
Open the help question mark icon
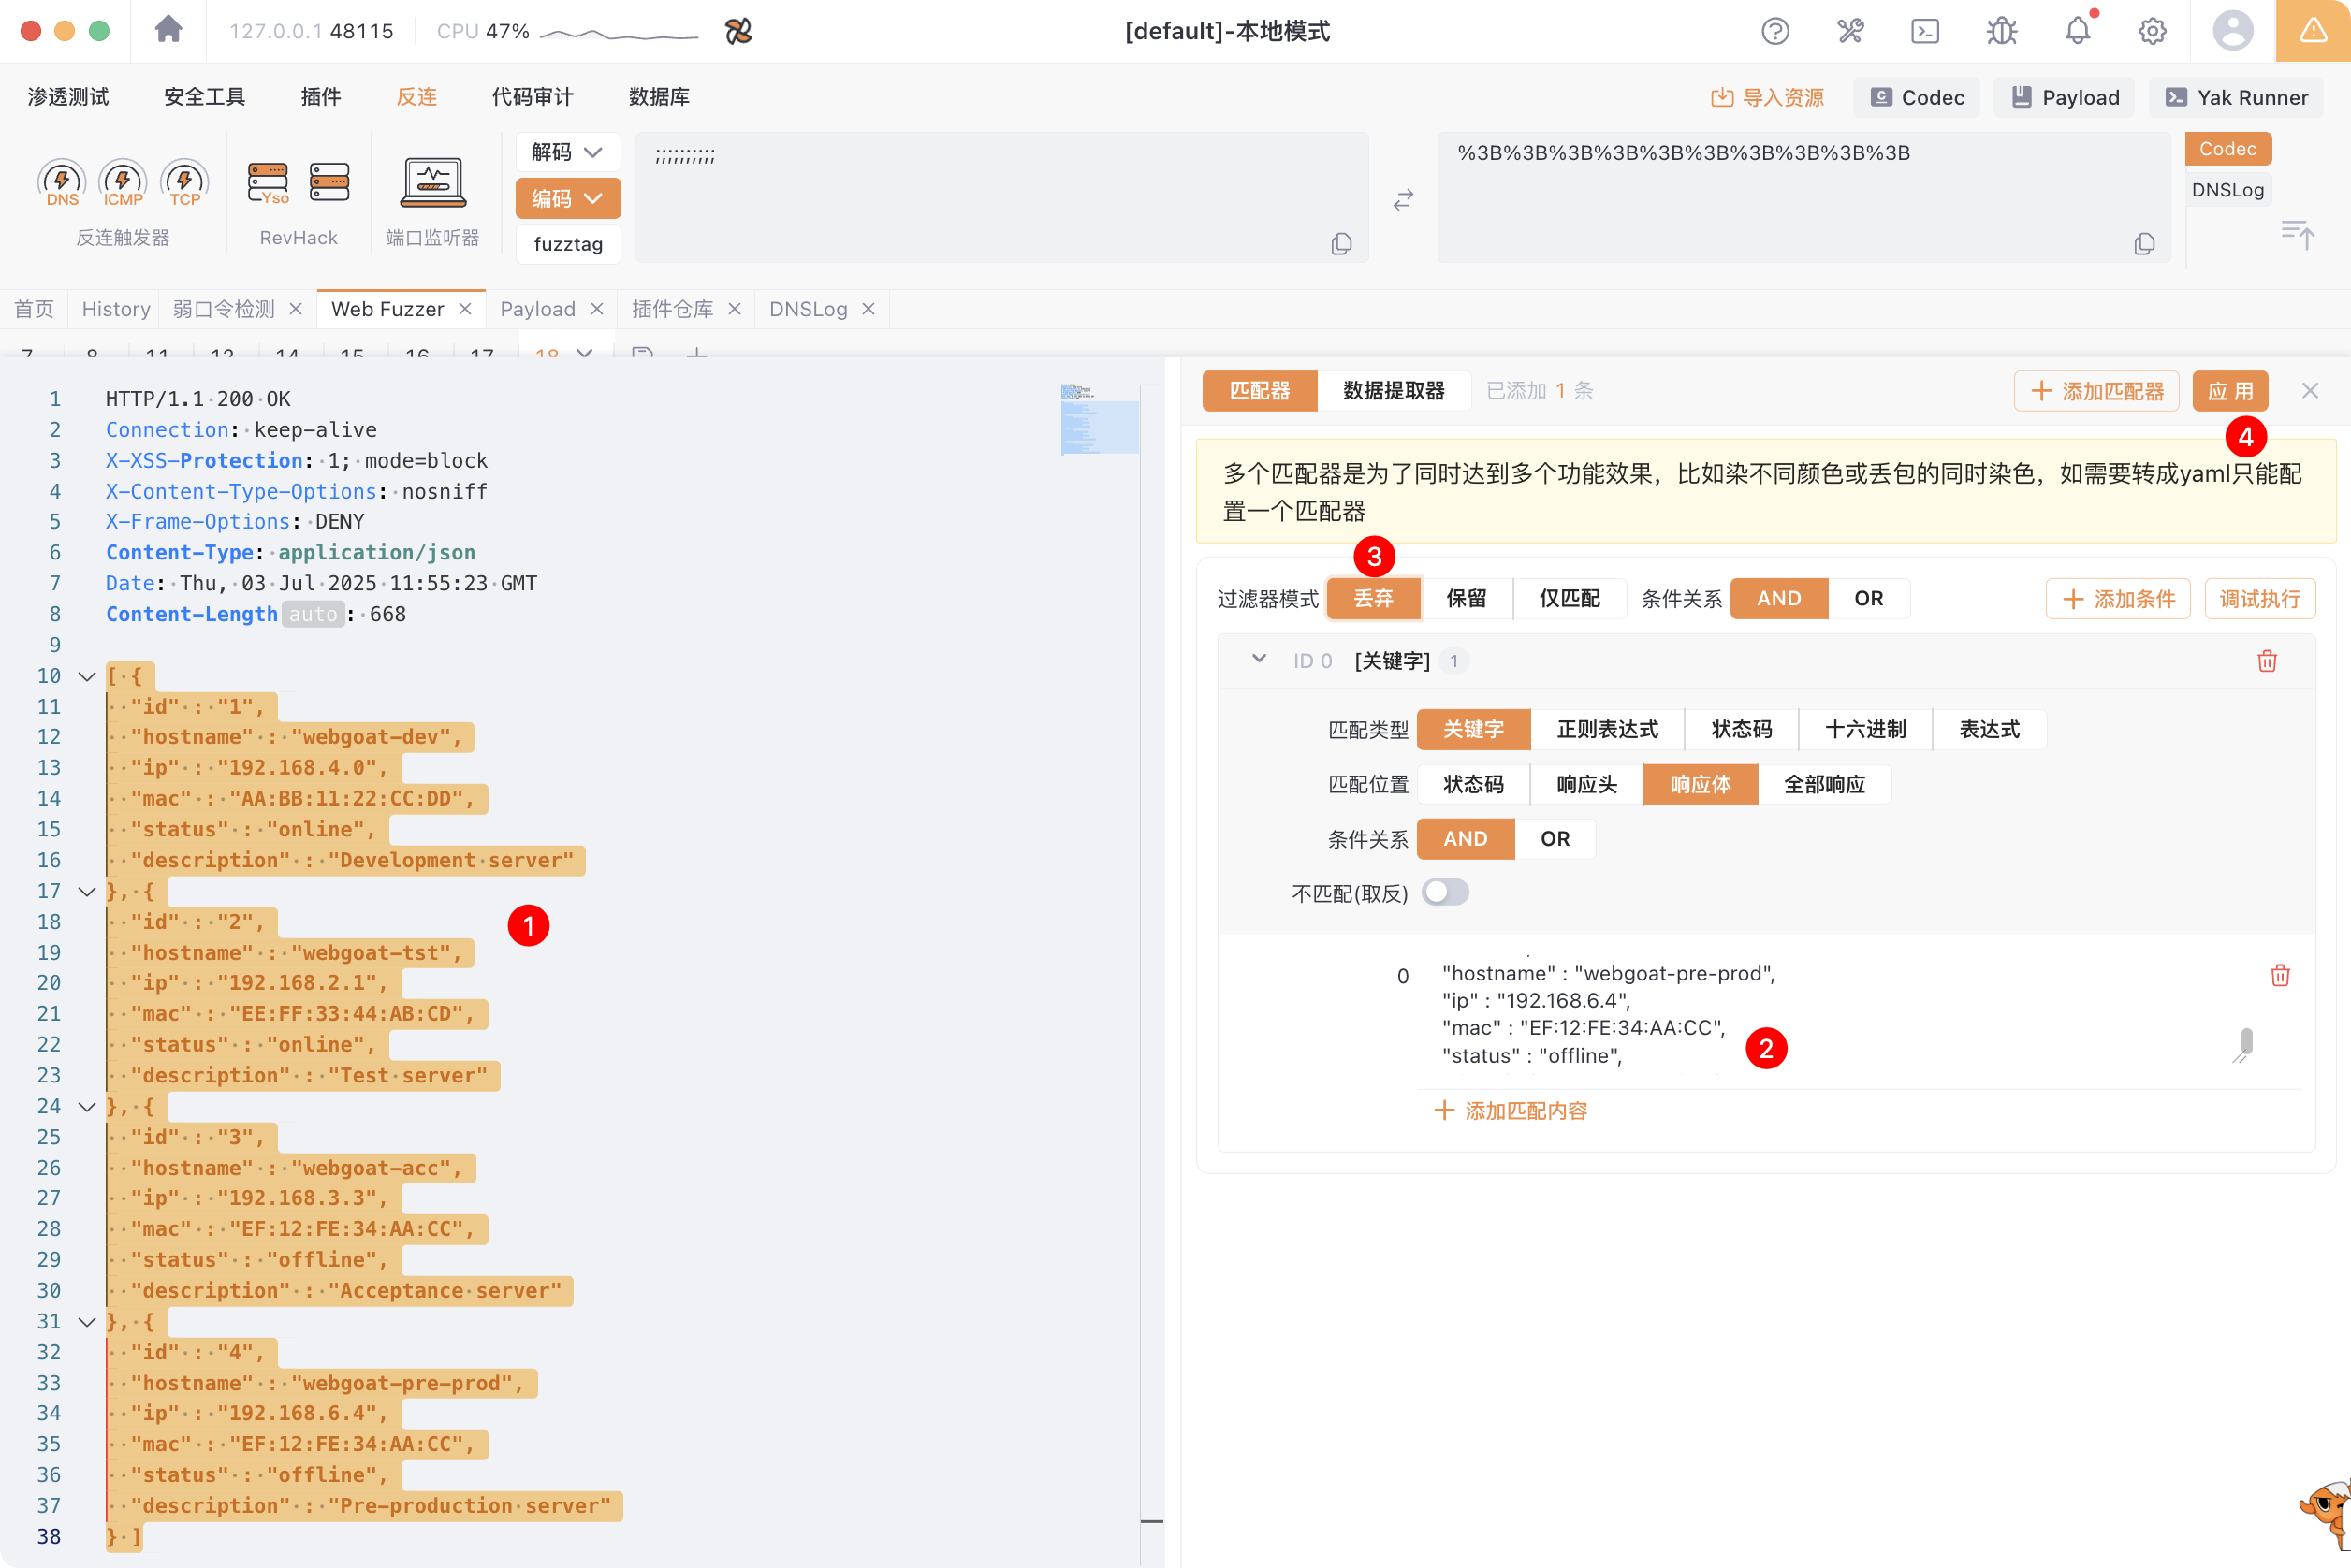coord(1774,31)
